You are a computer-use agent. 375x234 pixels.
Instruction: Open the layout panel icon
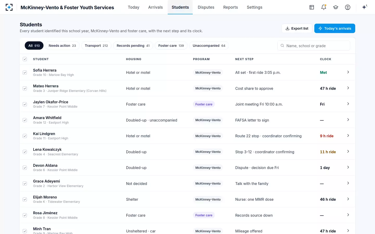312,7
